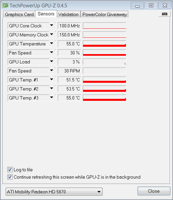This screenshot has height=200, width=173.
Task: Maximize the GPU-Z window
Action: [151, 5]
